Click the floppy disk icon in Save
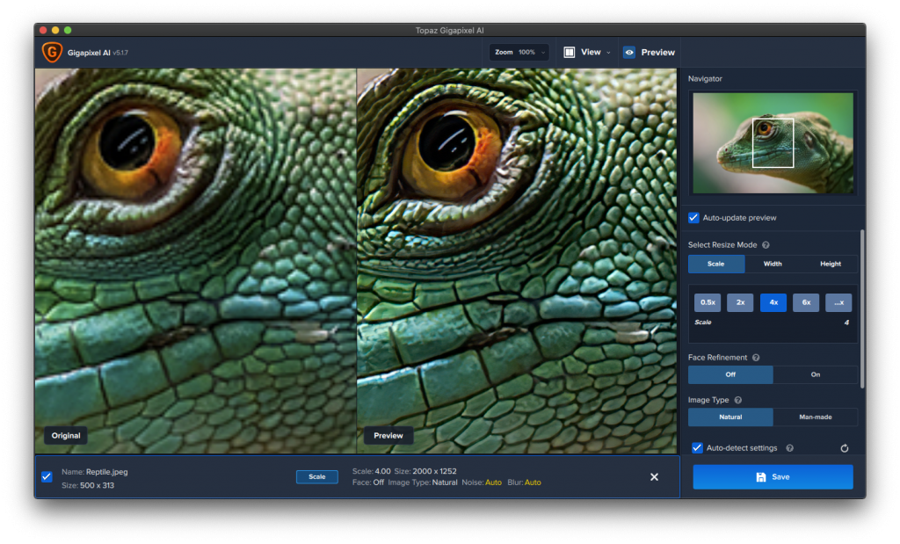 coord(761,477)
